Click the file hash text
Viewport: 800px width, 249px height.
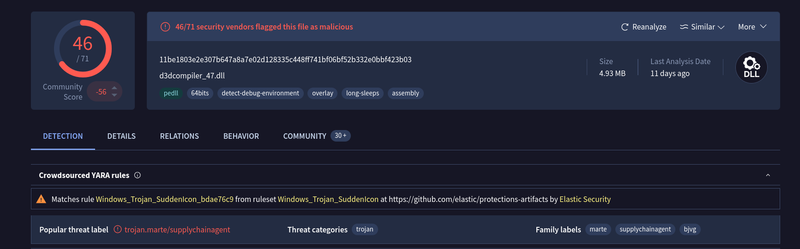click(285, 59)
